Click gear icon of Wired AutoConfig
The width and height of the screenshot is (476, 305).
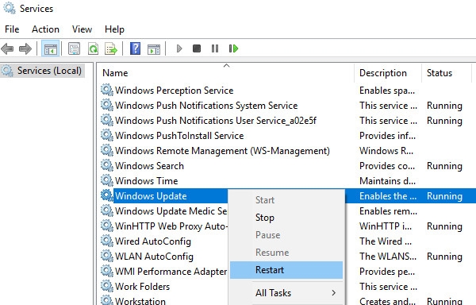click(x=107, y=241)
